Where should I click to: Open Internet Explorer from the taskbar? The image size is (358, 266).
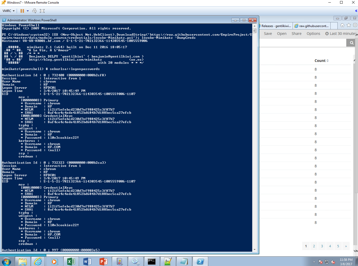(38, 262)
